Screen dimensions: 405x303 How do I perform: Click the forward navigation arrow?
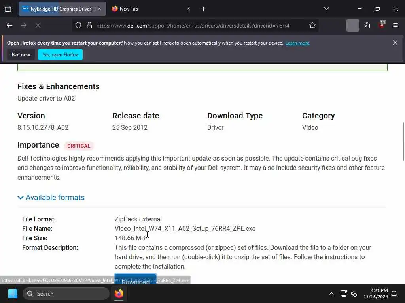[24, 26]
